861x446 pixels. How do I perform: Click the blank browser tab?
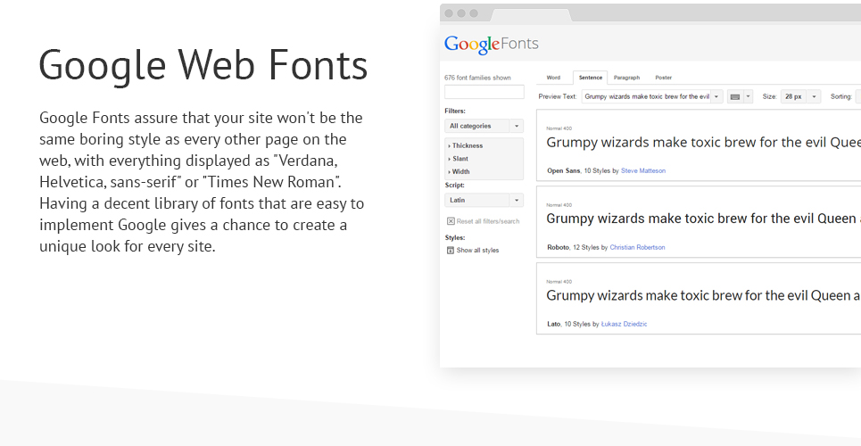click(531, 15)
